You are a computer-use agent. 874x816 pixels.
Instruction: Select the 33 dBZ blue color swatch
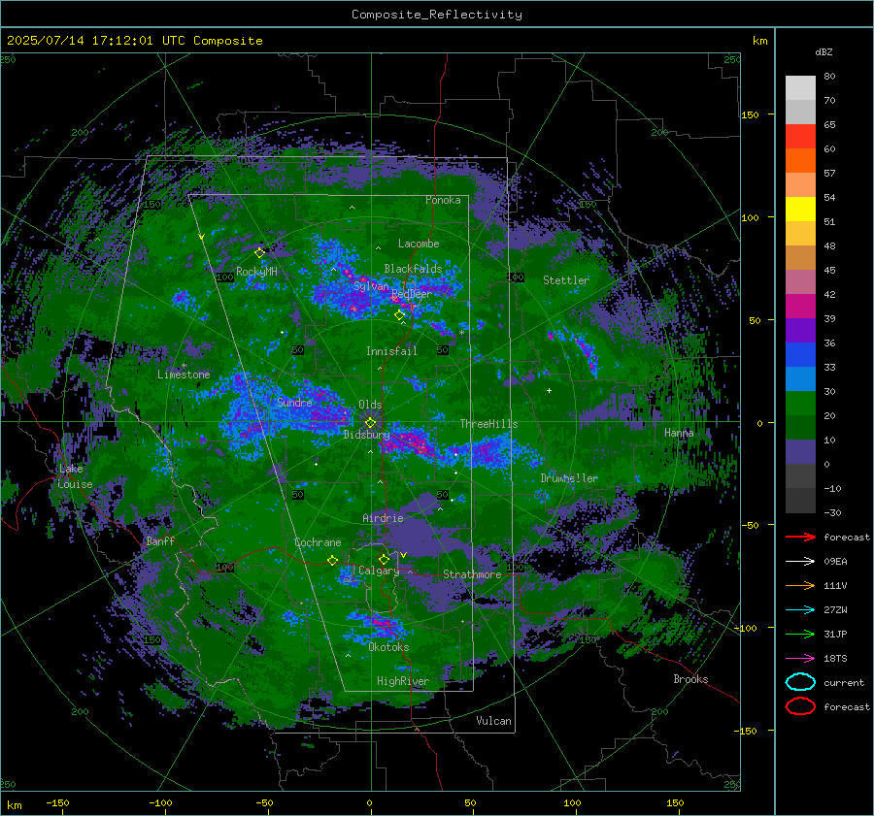[x=800, y=354]
